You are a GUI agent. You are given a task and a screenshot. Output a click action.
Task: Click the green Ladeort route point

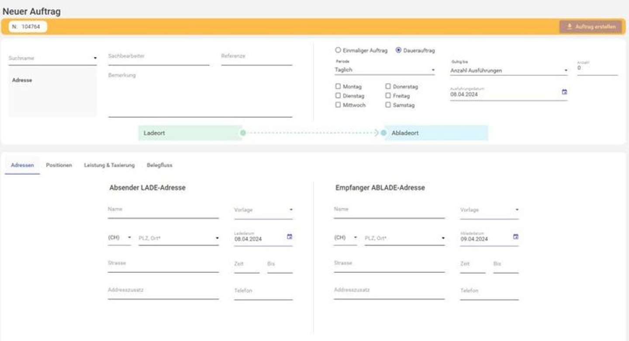click(x=243, y=133)
